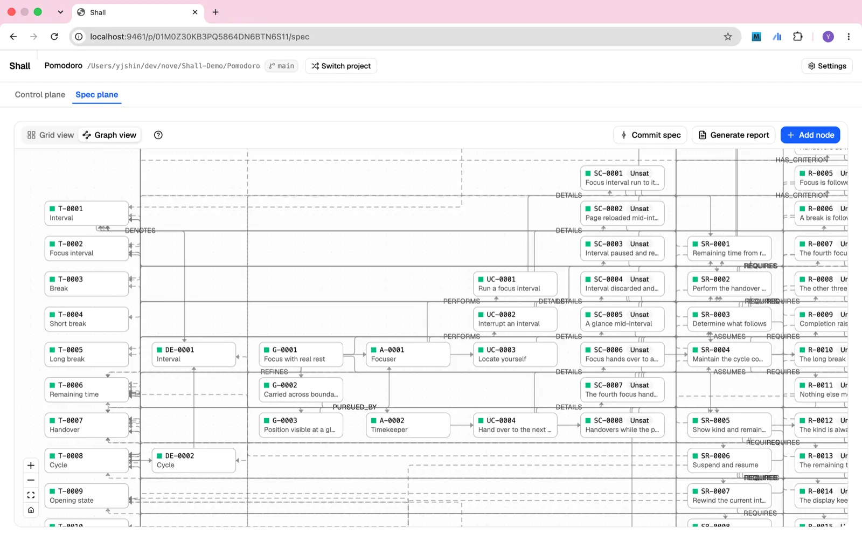The height and width of the screenshot is (541, 862).
Task: Select node T-0006 Remaining time
Action: tap(87, 390)
